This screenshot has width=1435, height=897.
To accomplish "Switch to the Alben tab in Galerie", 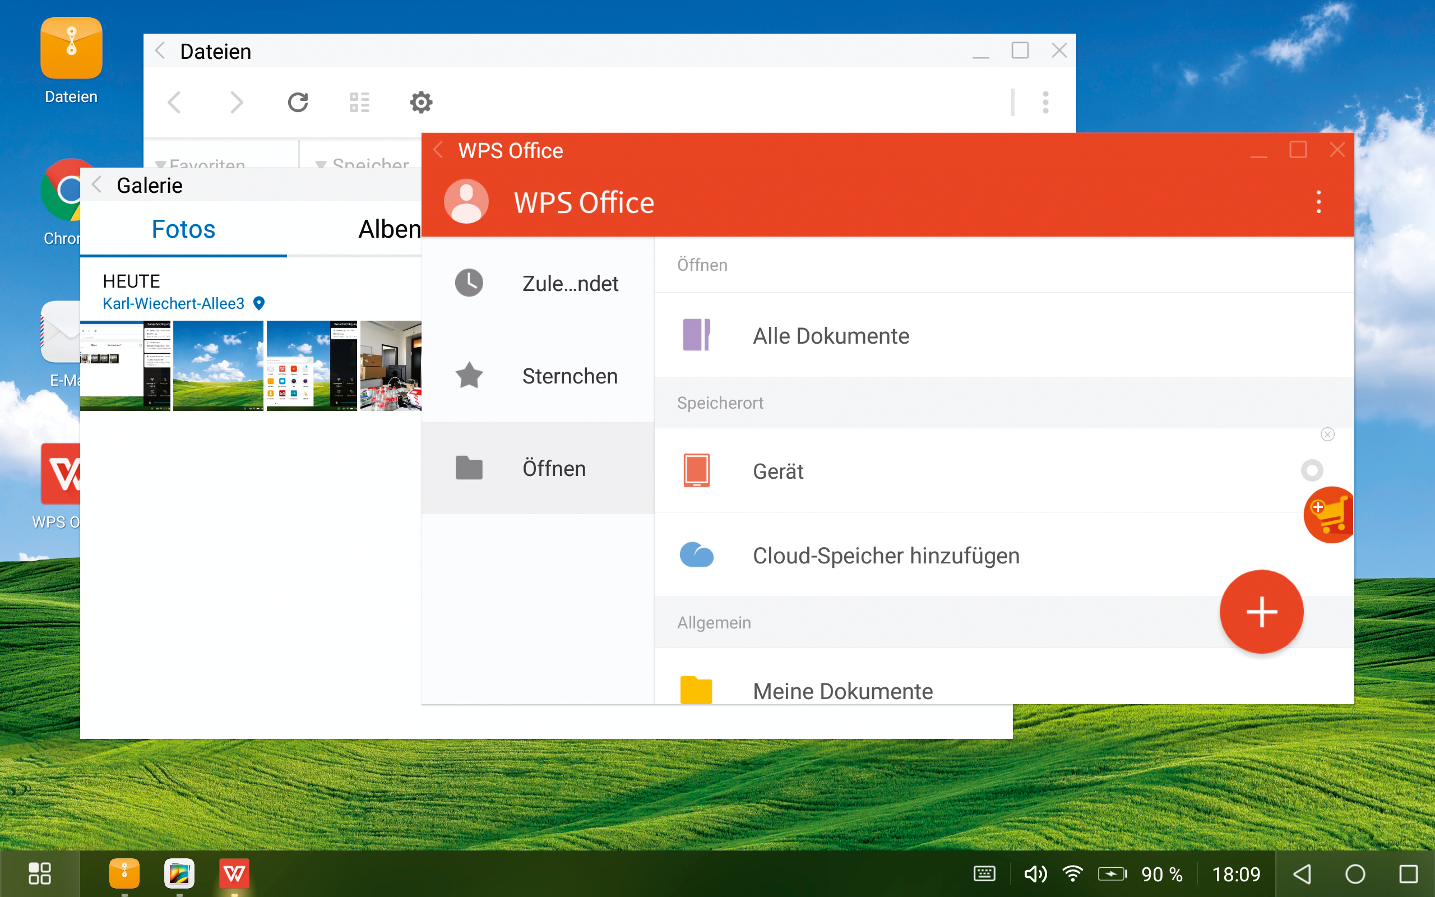I will (389, 229).
